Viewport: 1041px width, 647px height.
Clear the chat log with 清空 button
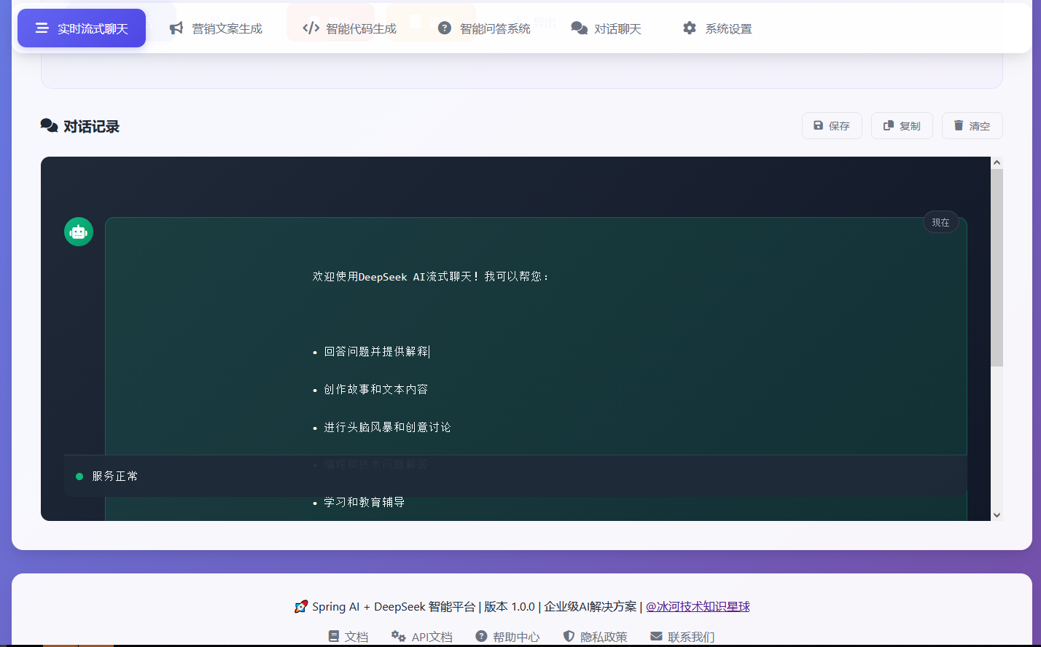[x=972, y=126]
